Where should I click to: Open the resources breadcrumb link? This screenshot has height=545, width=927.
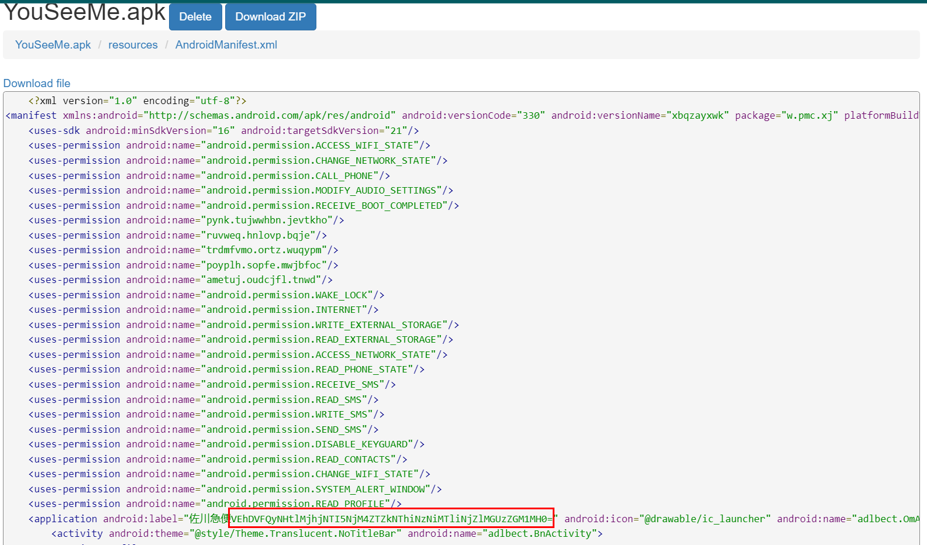point(133,45)
